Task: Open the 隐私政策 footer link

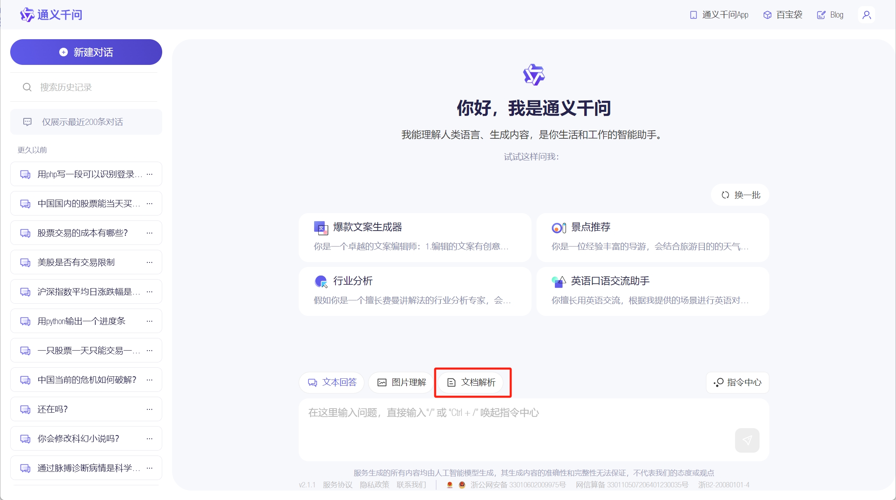Action: coord(374,485)
